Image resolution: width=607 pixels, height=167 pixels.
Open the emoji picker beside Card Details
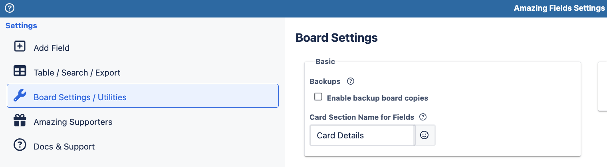click(425, 135)
